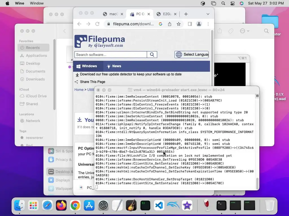This screenshot has height=216, width=289.
Task: Open Displays in System Preferences sidebar
Action: 60,180
